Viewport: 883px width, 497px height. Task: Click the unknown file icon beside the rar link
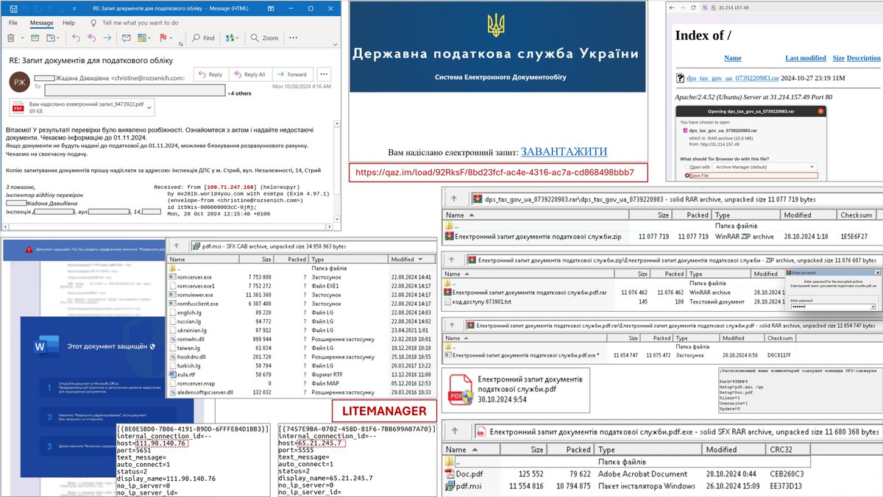click(681, 78)
